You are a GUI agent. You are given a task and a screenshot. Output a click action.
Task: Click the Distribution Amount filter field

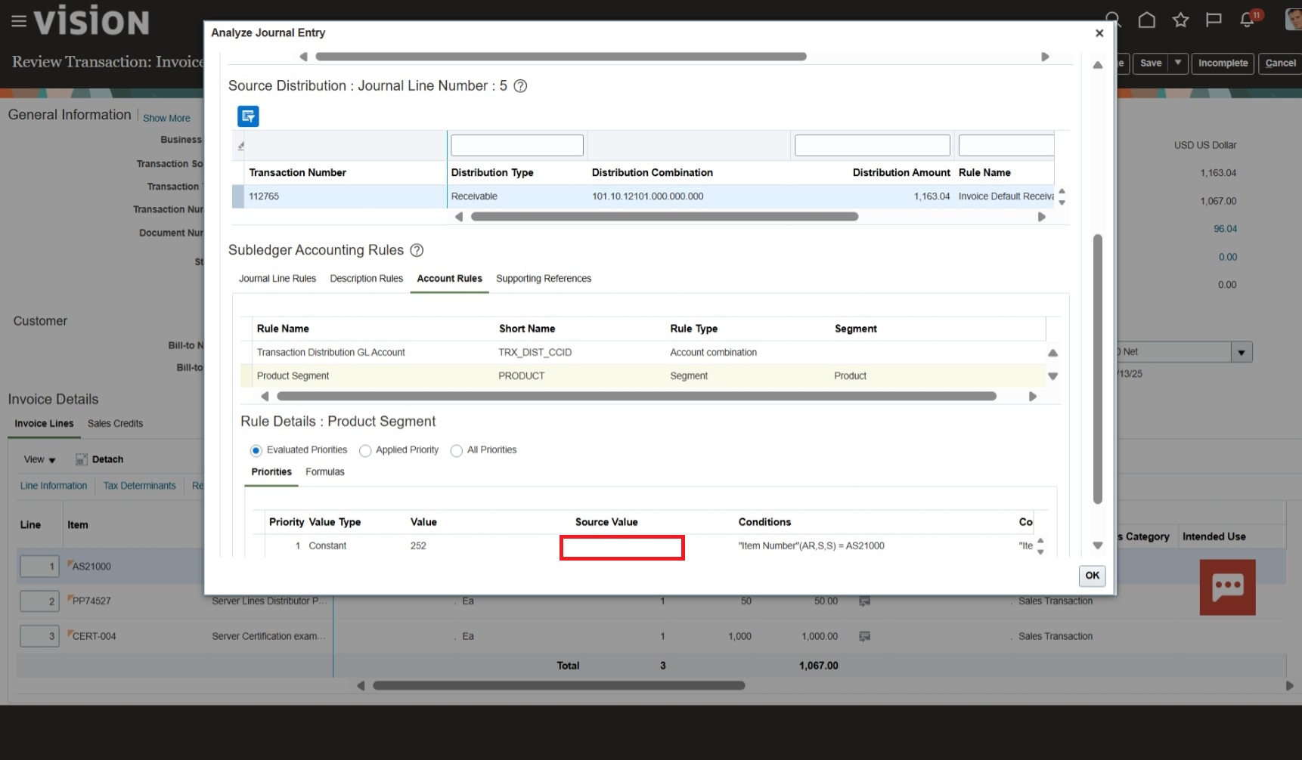tap(873, 145)
